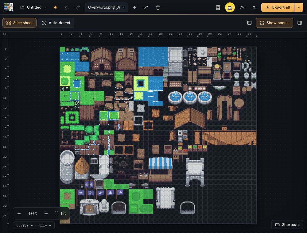This screenshot has width=307, height=233.
Task: Open the Untitled project dropdown
Action: pyautogui.click(x=34, y=7)
